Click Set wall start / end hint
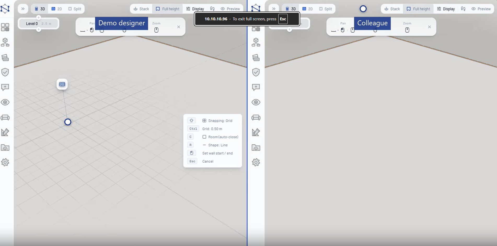497x246 pixels. tap(217, 153)
